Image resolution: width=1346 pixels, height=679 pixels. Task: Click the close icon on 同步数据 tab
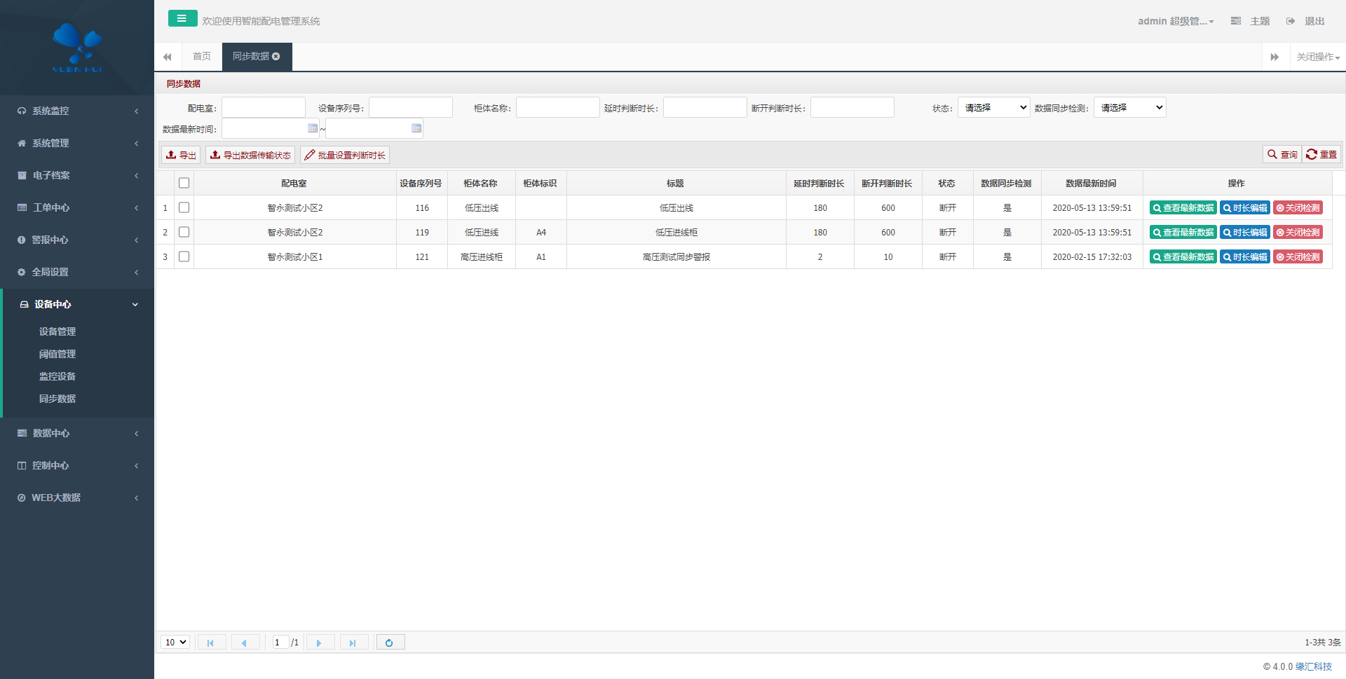pos(276,57)
